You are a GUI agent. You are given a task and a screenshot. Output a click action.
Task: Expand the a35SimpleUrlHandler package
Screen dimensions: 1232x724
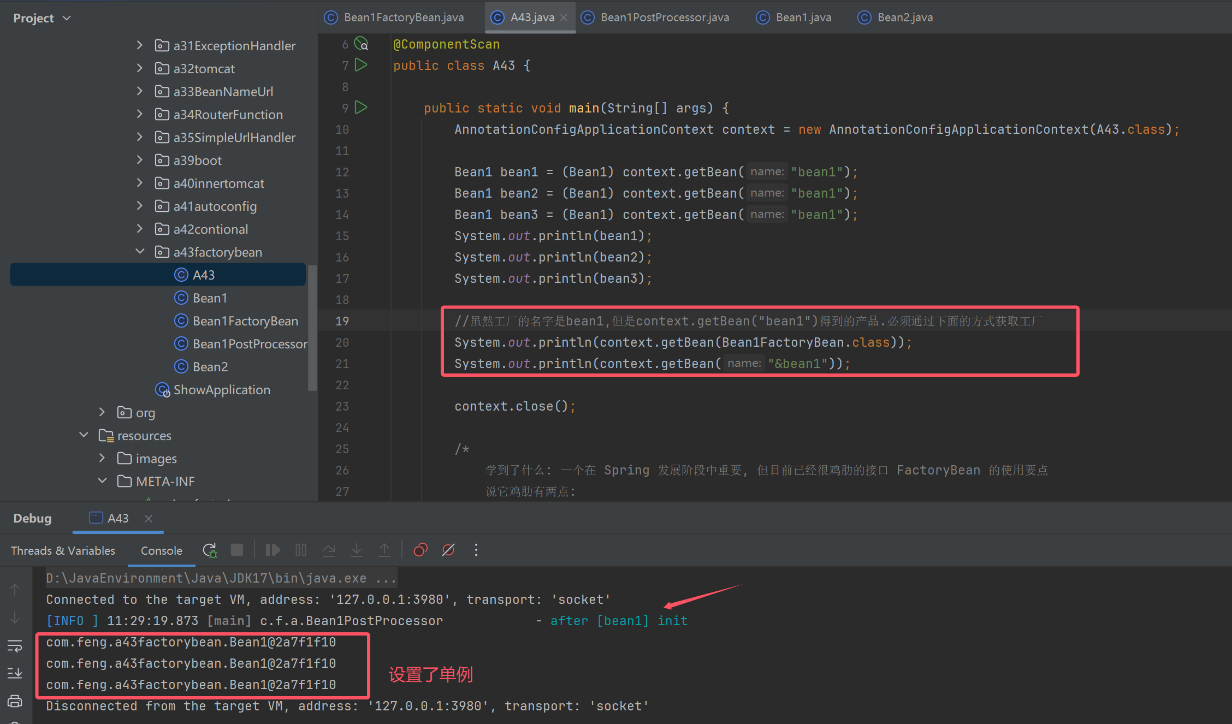(x=140, y=137)
